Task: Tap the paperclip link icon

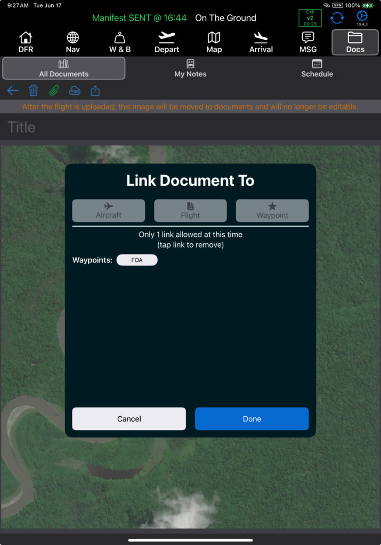Action: [54, 90]
